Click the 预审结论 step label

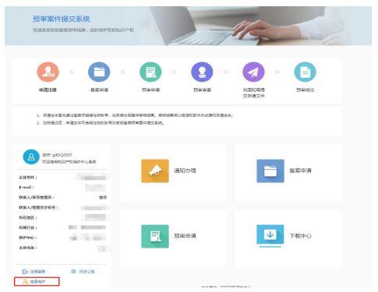(x=306, y=90)
